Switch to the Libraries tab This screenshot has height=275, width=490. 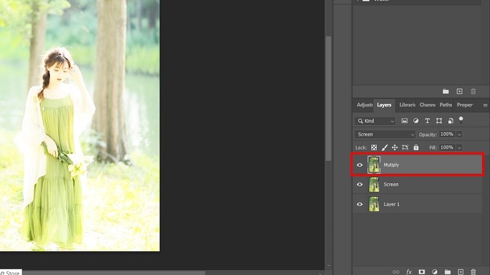coord(407,105)
